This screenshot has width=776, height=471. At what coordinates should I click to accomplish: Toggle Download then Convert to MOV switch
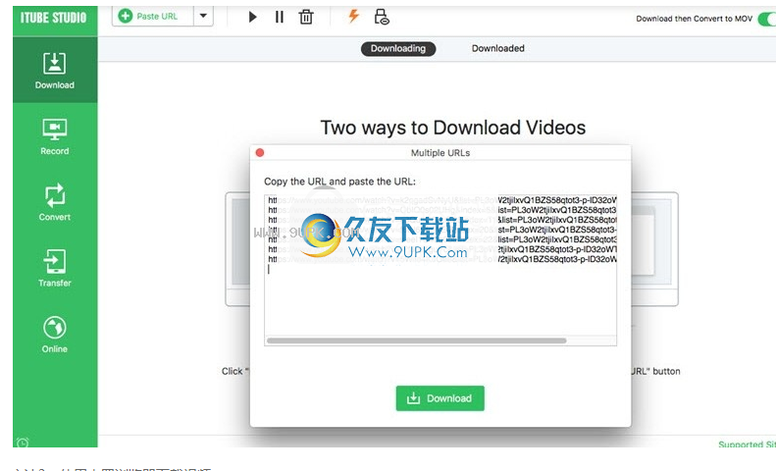(767, 20)
